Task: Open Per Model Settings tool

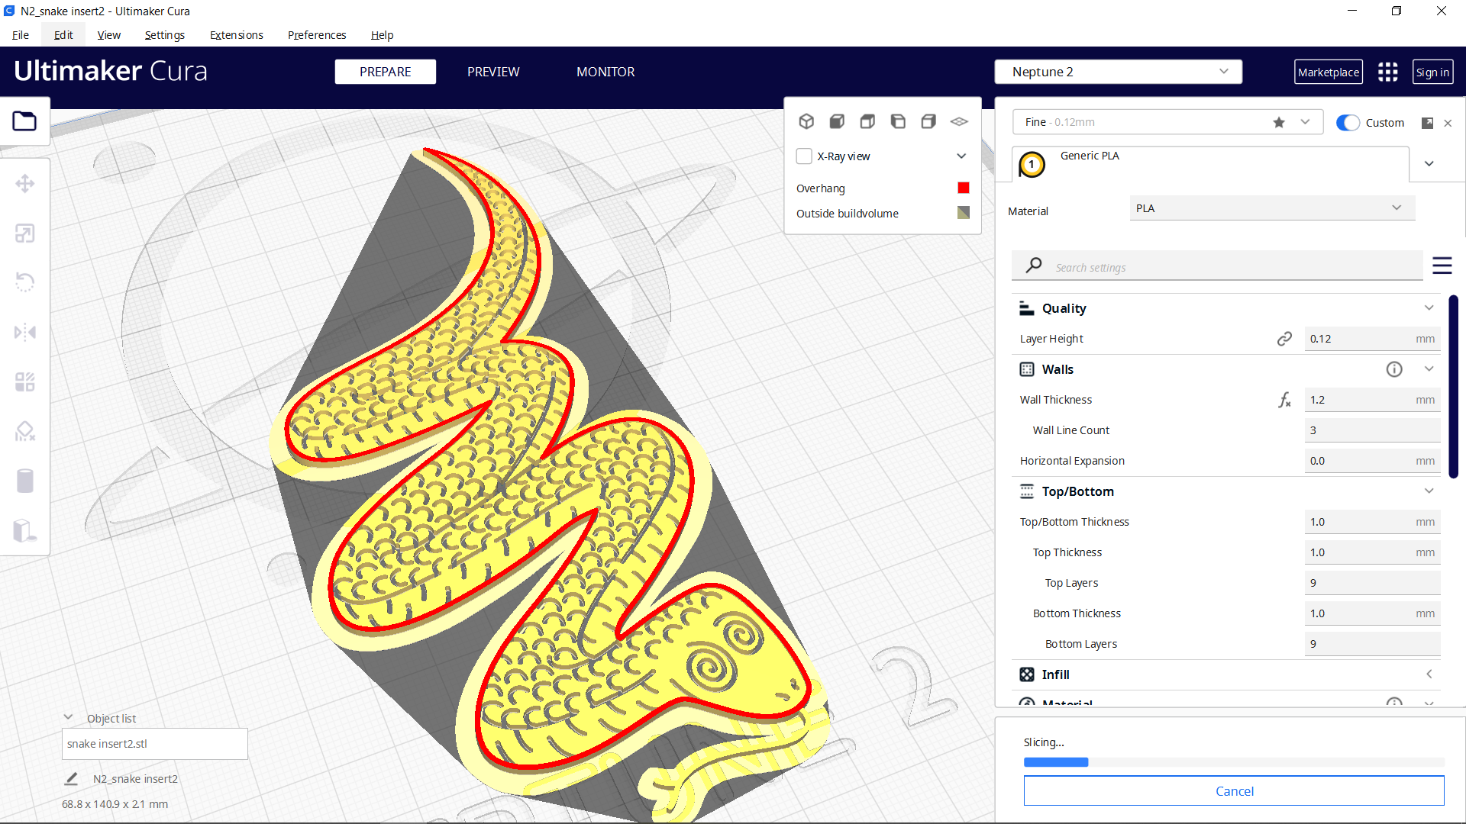Action: [25, 381]
